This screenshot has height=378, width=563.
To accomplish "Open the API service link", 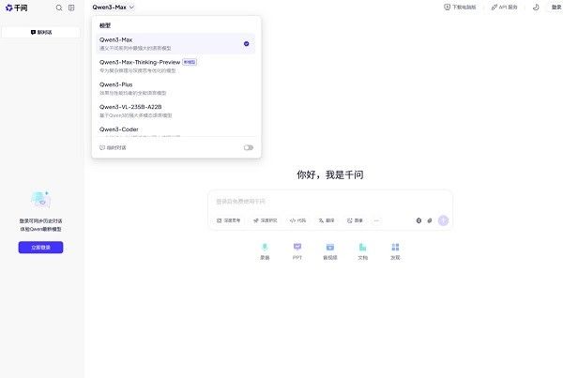I will click(505, 8).
